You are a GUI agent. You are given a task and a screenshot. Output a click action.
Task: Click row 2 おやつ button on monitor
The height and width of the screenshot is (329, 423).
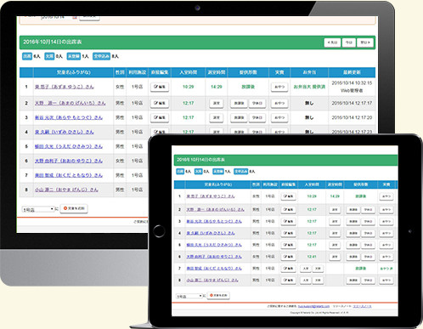click(x=279, y=103)
